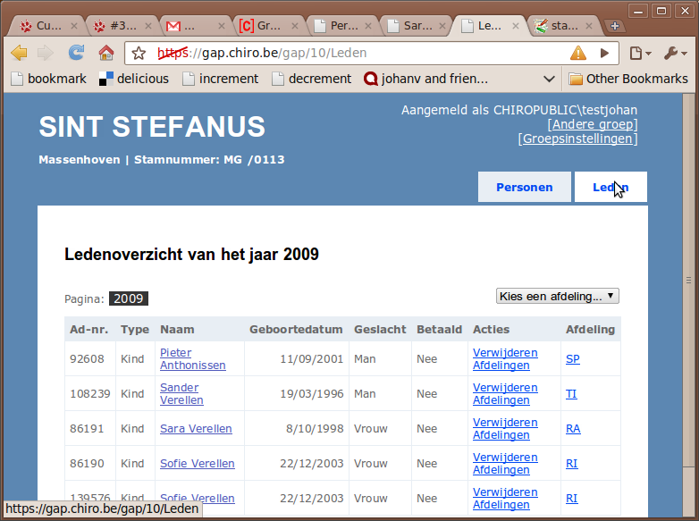Click Verwijderen for Sander Verellen
Viewport: 699px width, 521px height.
point(505,387)
